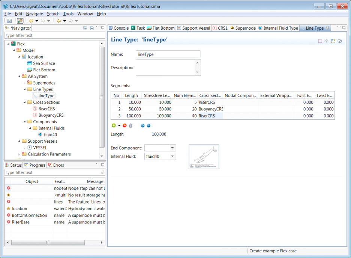
Task: Expand the VESSEL tree node
Action: (x=25, y=148)
